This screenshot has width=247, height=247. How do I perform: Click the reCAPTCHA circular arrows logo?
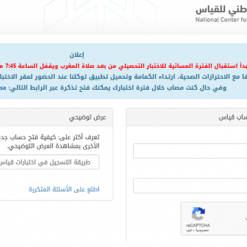pos(198,213)
